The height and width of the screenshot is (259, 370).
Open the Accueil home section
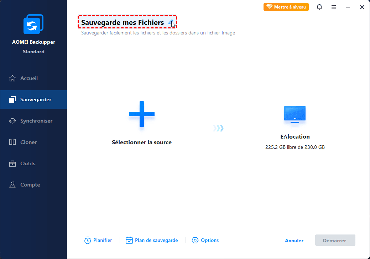click(33, 78)
